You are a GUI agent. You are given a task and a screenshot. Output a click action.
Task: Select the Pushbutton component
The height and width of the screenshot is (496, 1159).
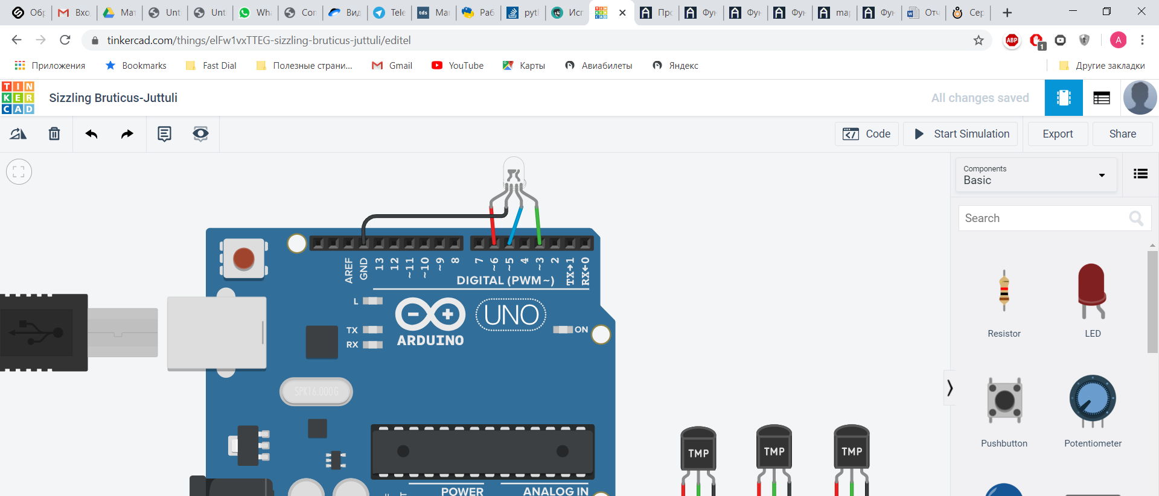click(x=1004, y=412)
